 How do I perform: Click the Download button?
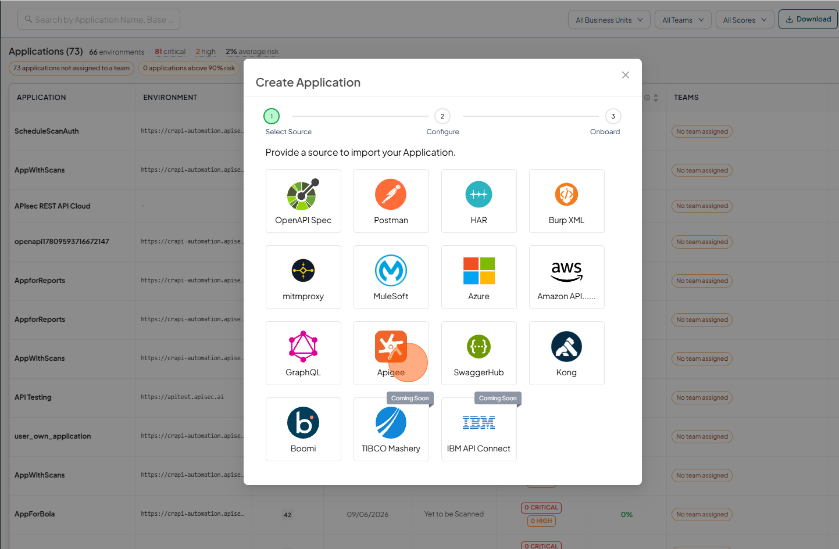(808, 19)
